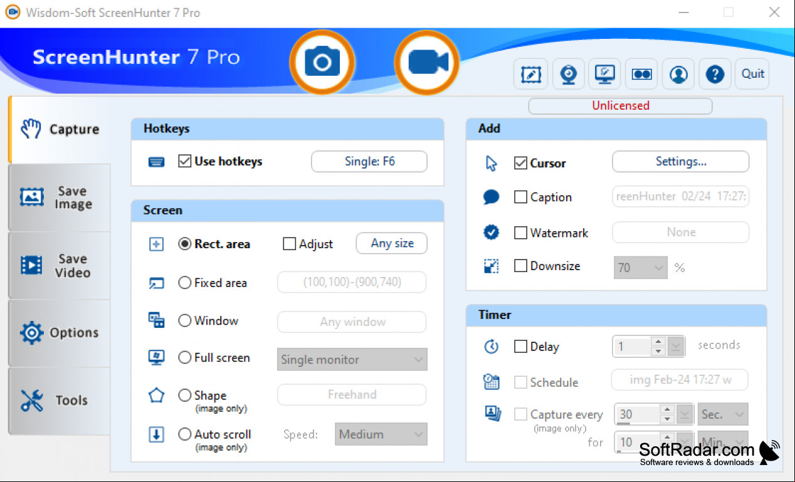Click the Freehand shape button
The height and width of the screenshot is (482, 795).
[352, 394]
